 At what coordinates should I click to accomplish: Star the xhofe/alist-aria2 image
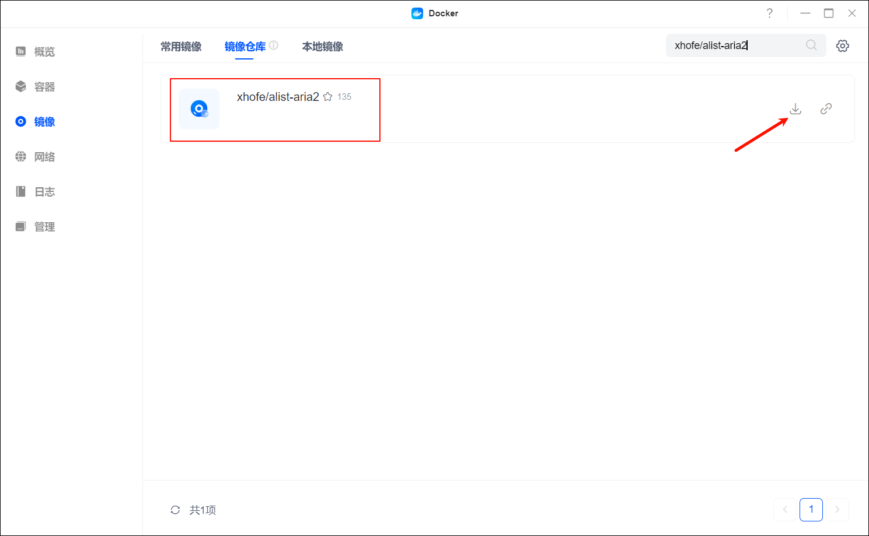(327, 96)
